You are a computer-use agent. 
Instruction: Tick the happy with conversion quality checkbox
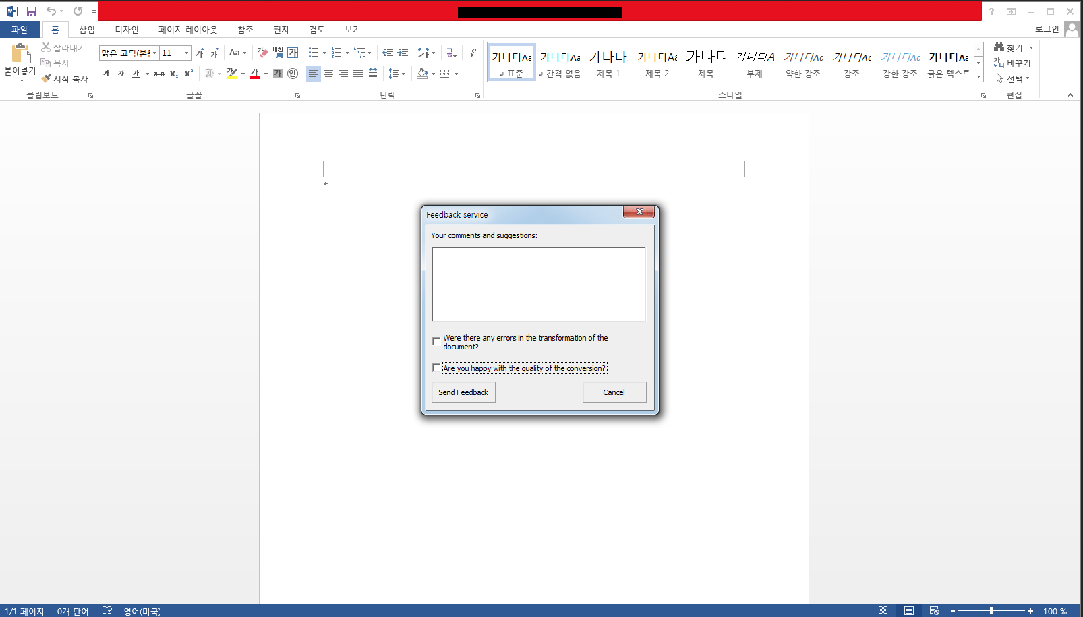click(436, 368)
